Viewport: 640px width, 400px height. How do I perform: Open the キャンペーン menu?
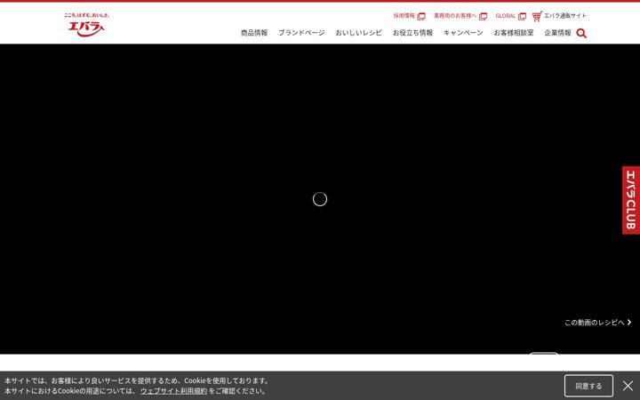pyautogui.click(x=463, y=33)
